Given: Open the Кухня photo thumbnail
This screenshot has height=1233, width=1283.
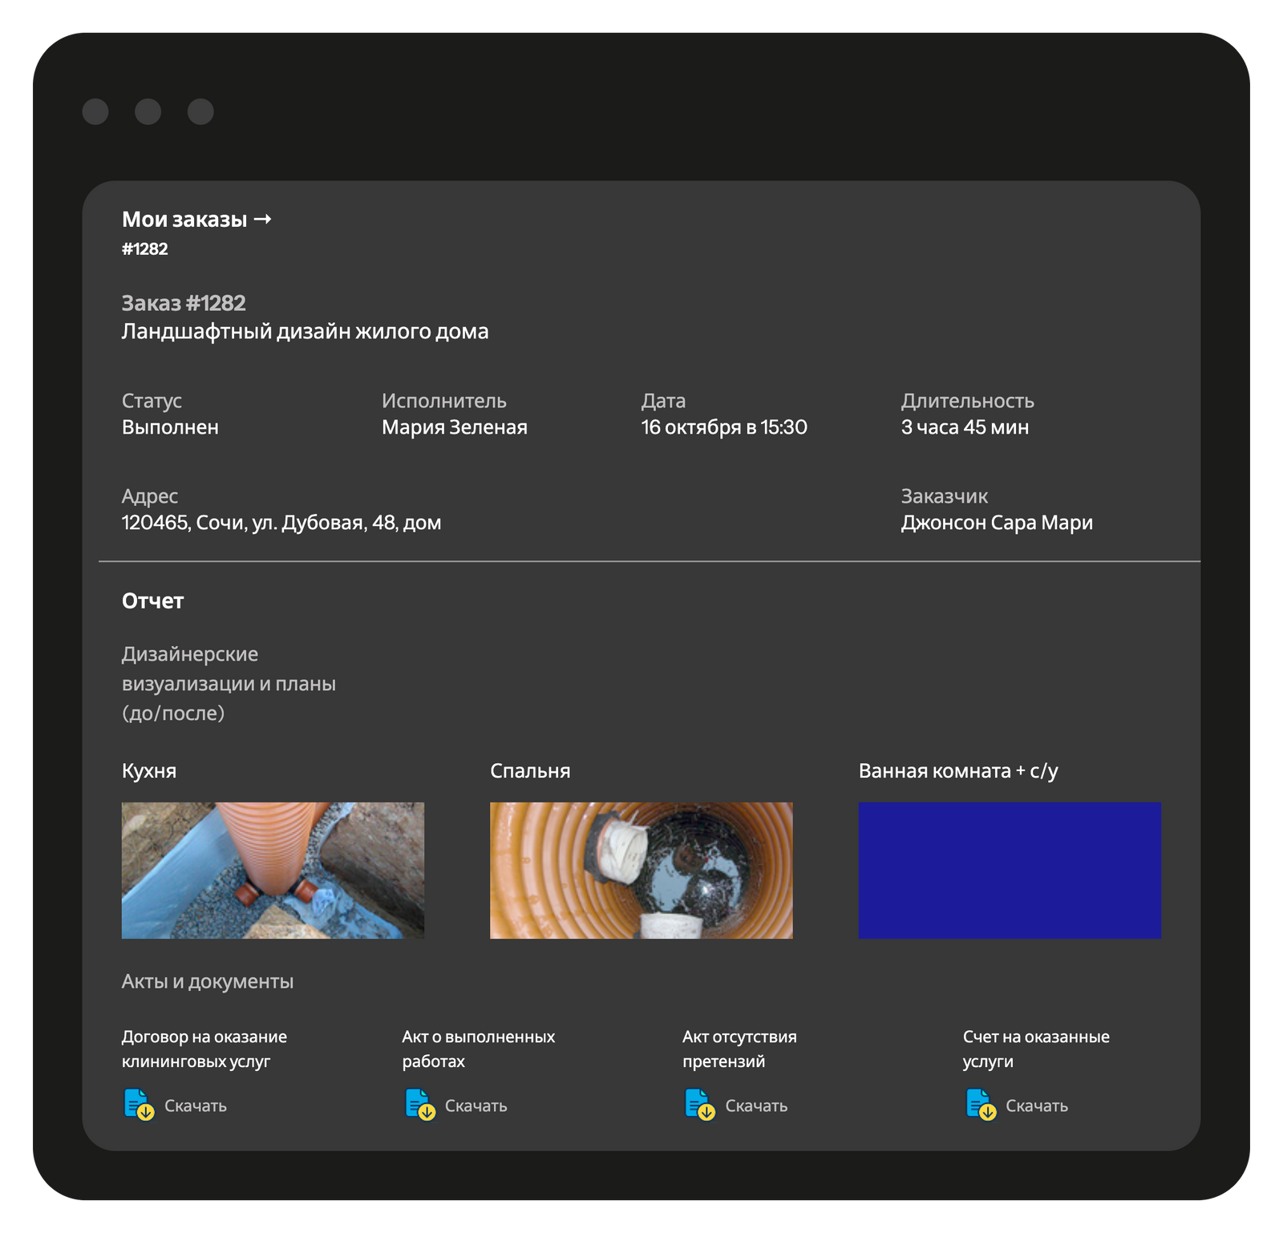Looking at the screenshot, I should (x=273, y=870).
